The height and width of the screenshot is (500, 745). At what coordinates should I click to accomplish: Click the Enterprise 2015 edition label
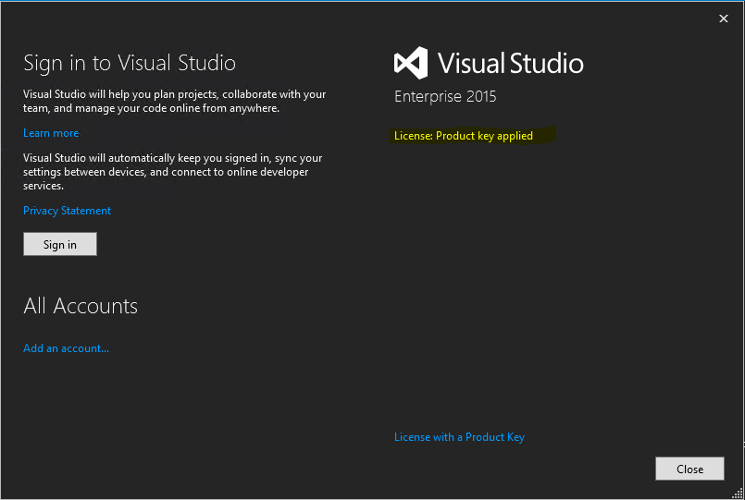click(445, 97)
